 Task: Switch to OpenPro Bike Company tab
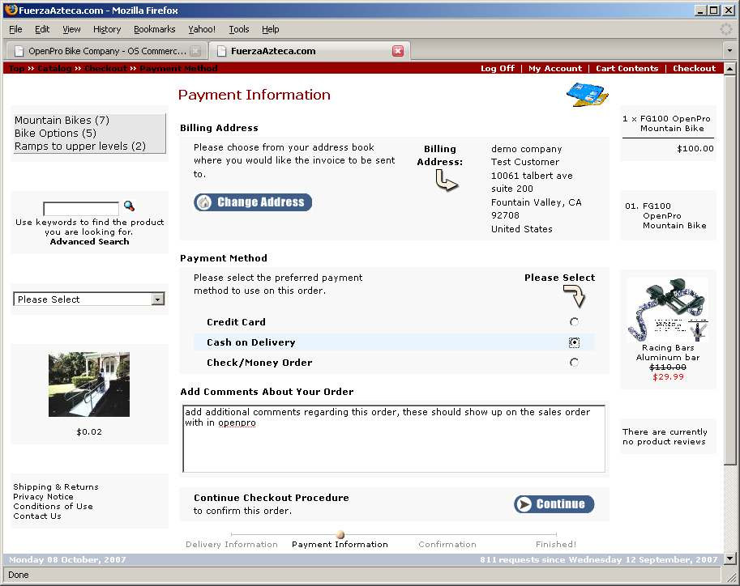105,51
